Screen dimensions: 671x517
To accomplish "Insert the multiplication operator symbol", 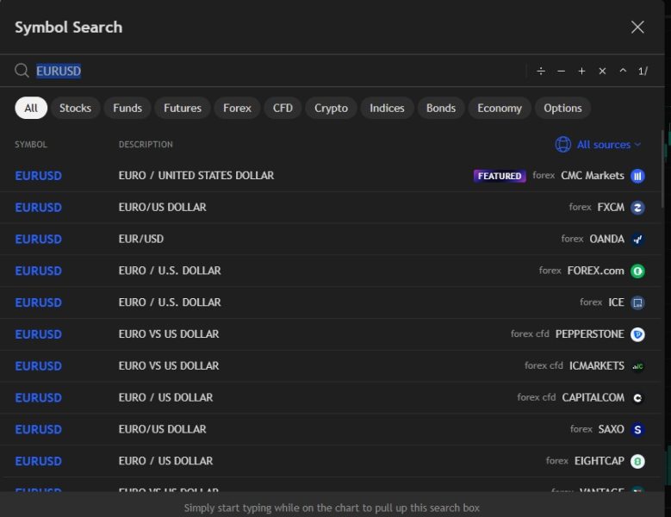I will tap(602, 71).
